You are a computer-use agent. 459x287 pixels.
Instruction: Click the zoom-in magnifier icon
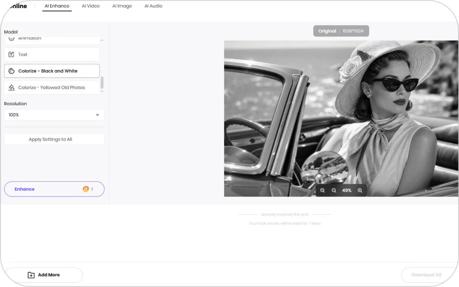point(360,190)
